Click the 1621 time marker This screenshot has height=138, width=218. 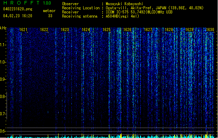[x=23, y=29]
